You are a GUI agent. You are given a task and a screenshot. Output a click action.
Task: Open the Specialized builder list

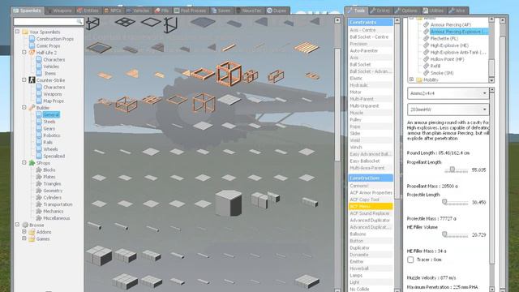tap(54, 157)
